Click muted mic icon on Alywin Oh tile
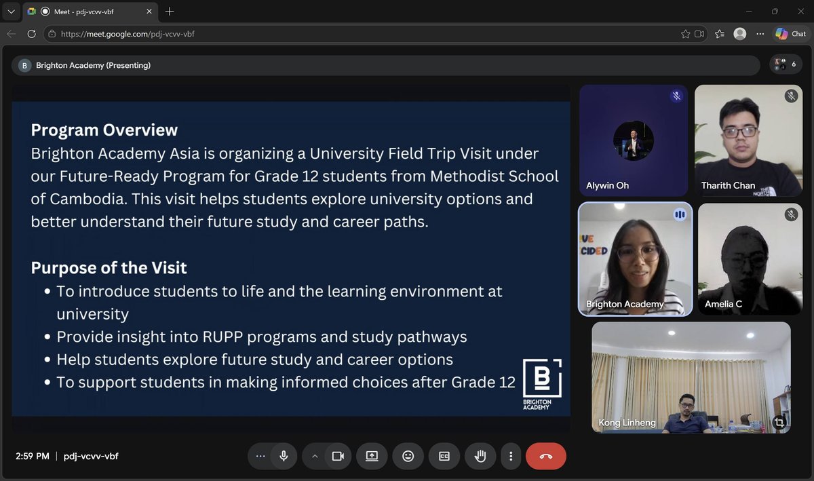The image size is (814, 481). pos(676,96)
